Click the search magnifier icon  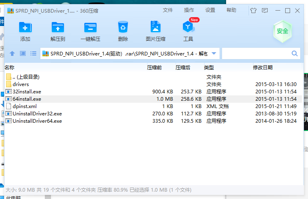pyautogui.click(x=295, y=53)
